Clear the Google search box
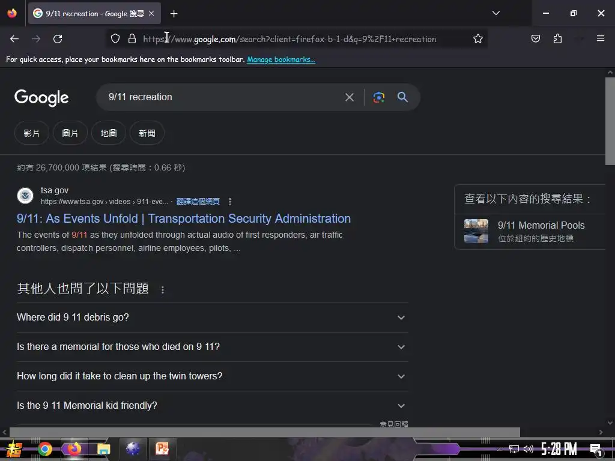The height and width of the screenshot is (461, 615). (x=350, y=97)
